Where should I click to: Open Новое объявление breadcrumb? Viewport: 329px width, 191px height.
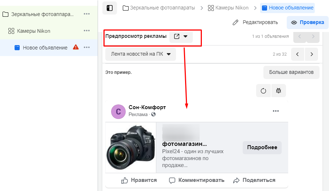pyautogui.click(x=287, y=8)
